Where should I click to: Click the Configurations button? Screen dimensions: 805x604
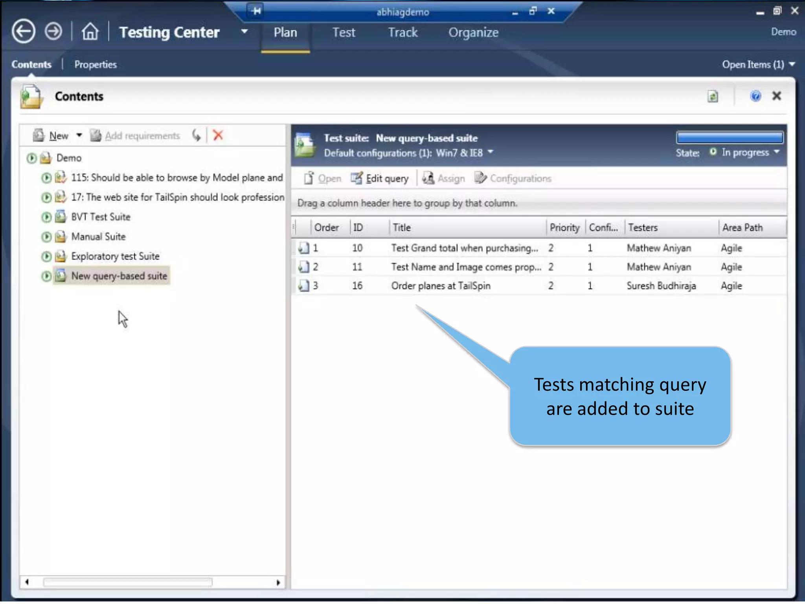(513, 179)
